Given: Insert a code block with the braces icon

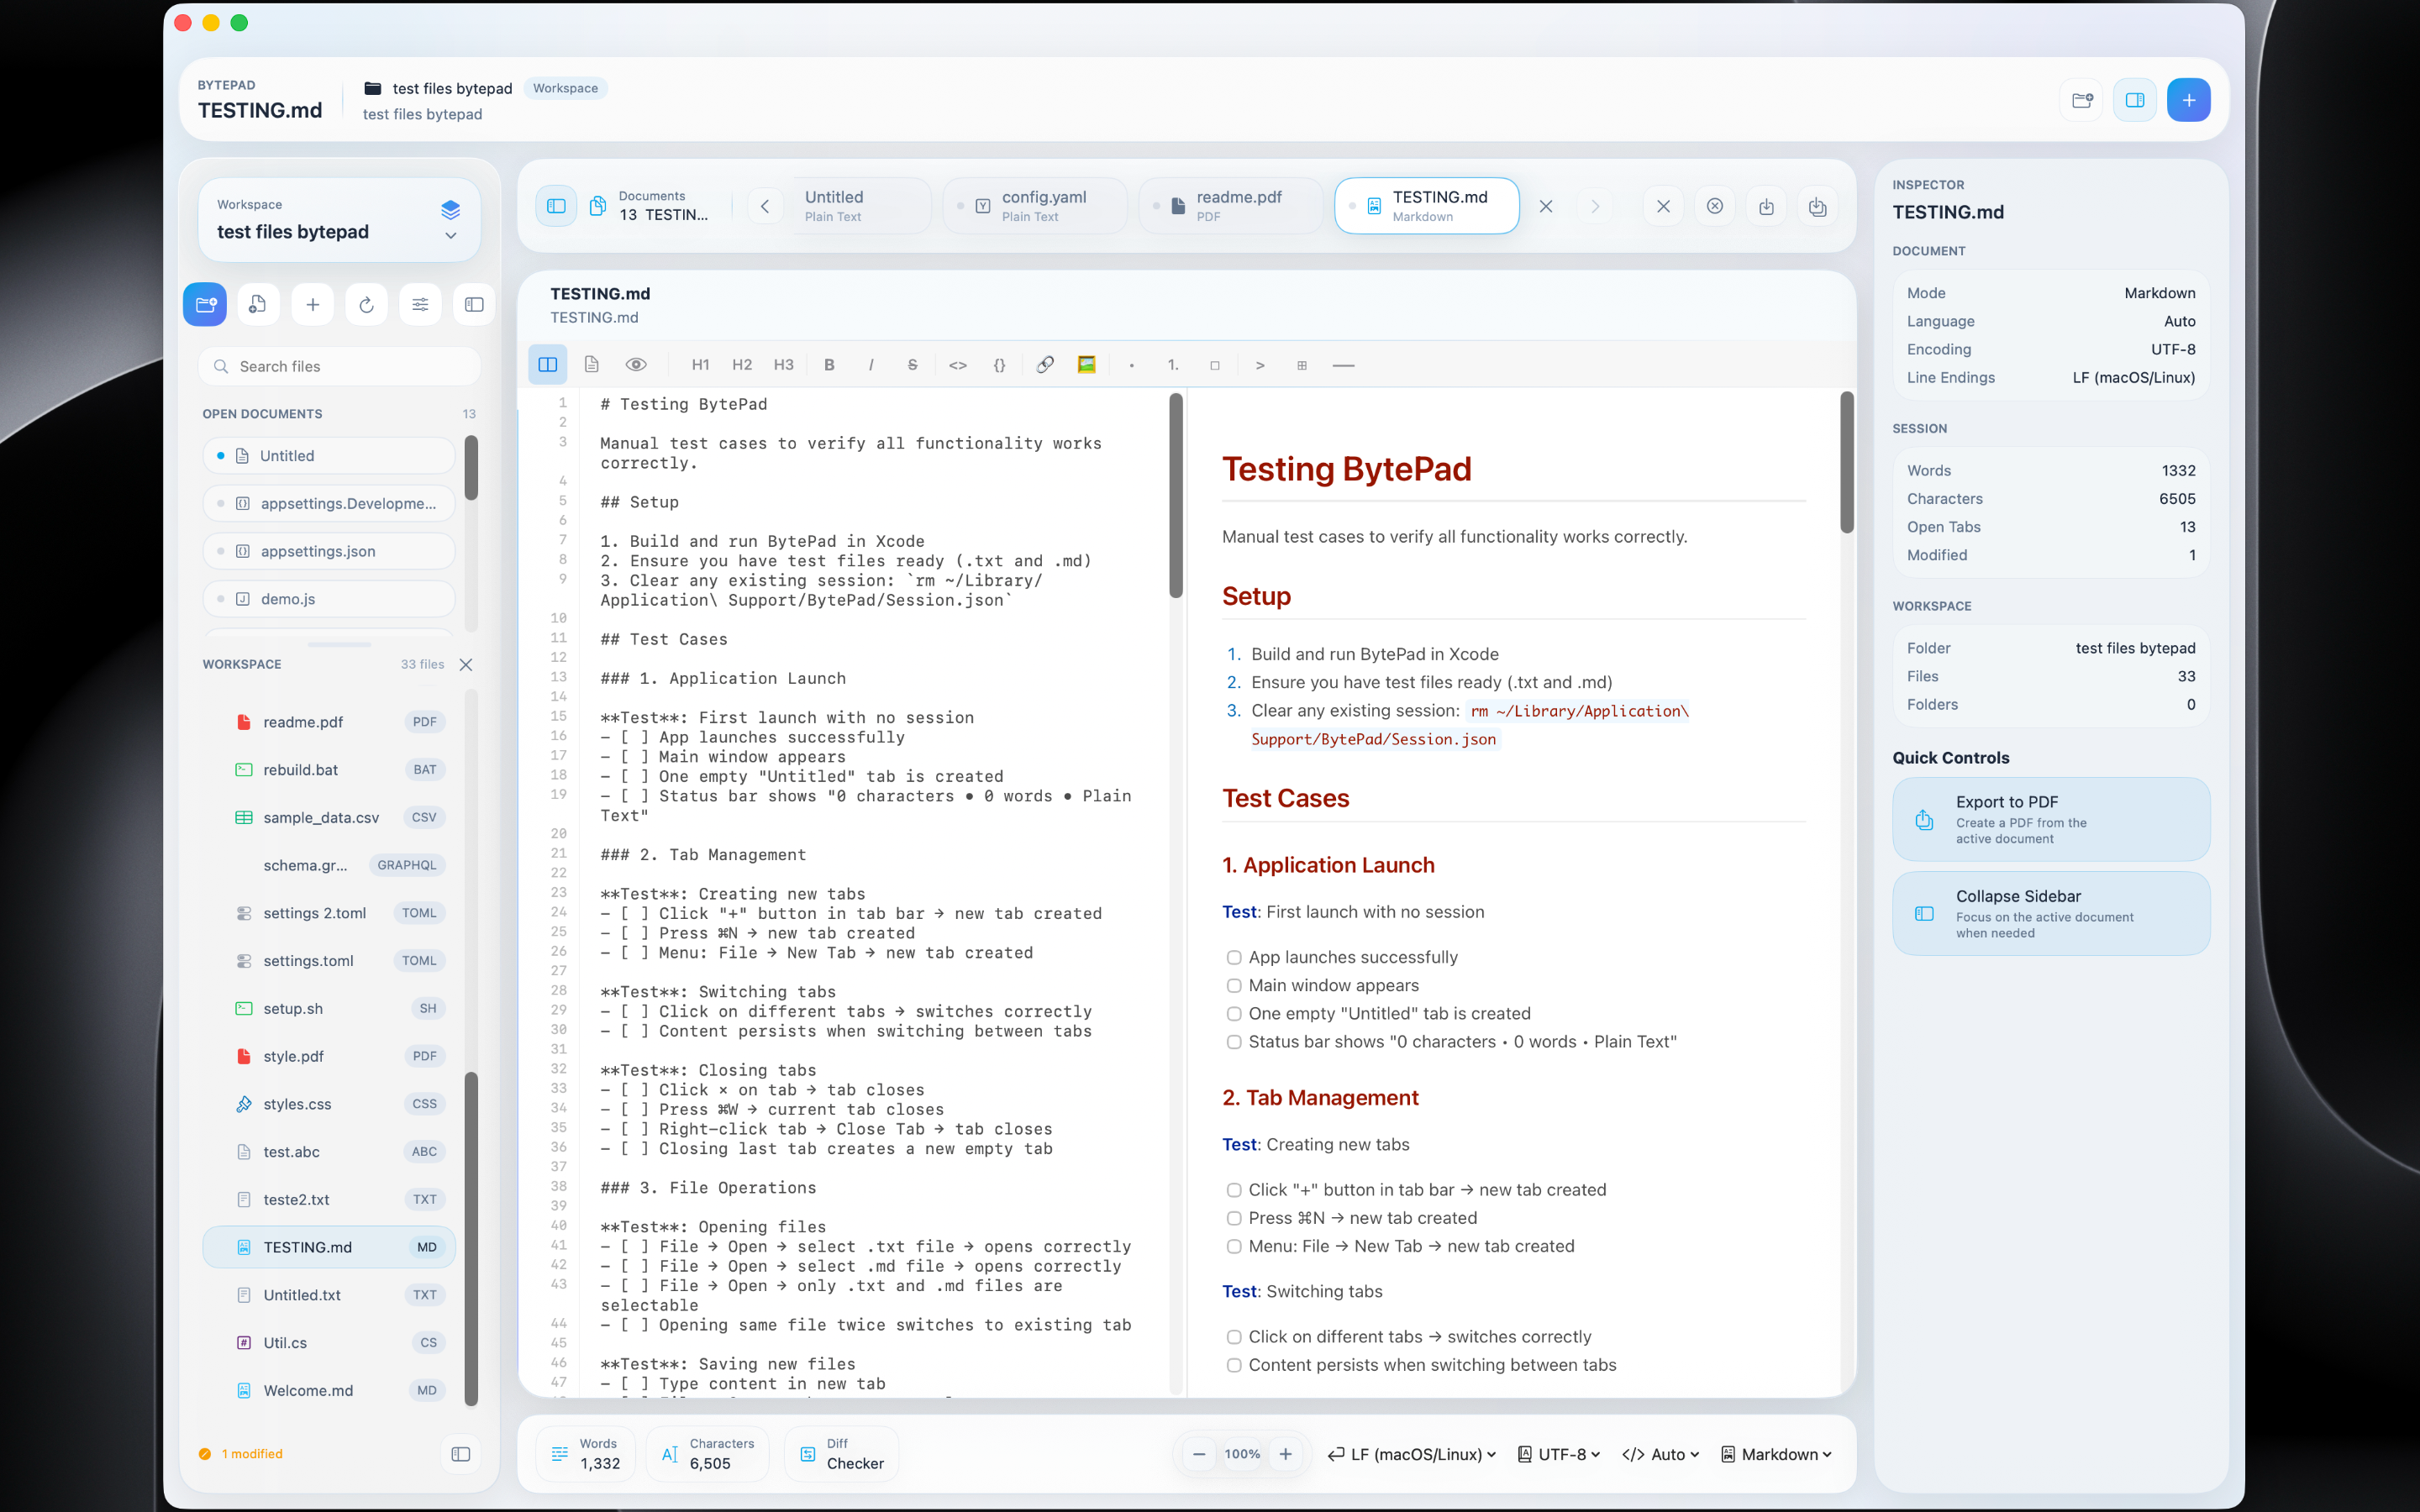Looking at the screenshot, I should pyautogui.click(x=999, y=364).
